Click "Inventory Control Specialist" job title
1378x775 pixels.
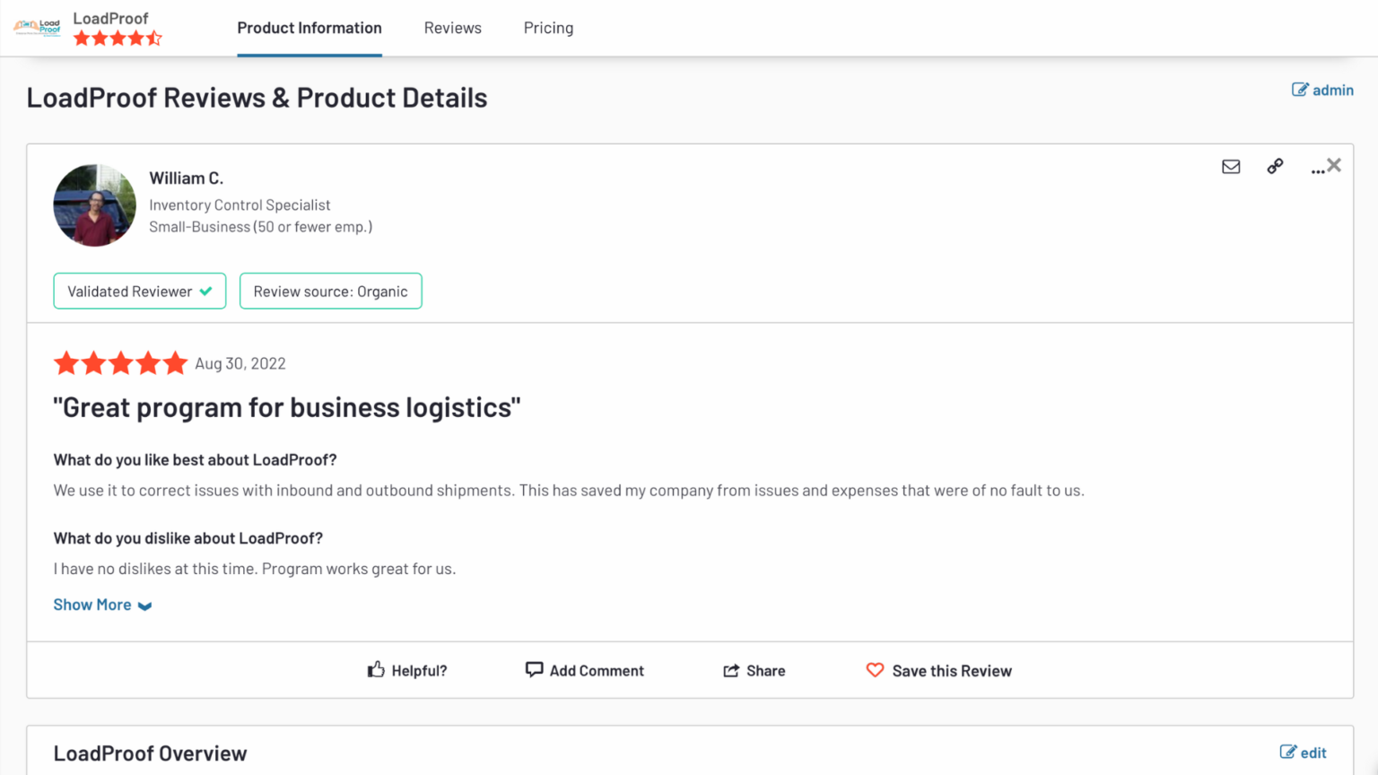[x=240, y=205]
